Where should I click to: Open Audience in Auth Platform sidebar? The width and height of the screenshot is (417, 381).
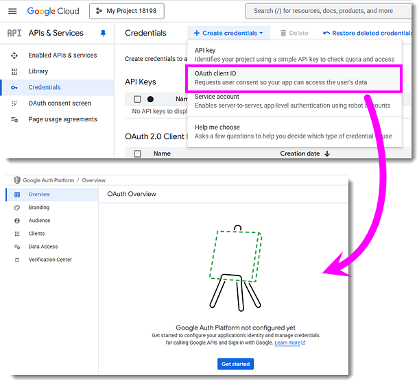tap(39, 221)
